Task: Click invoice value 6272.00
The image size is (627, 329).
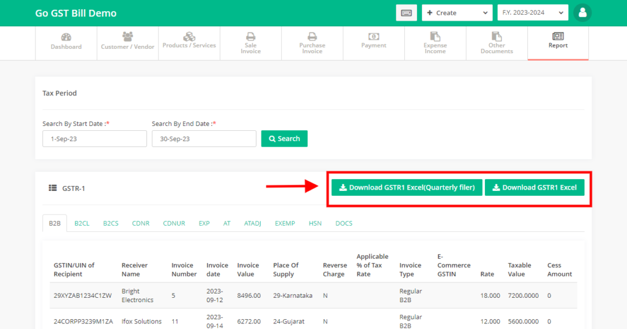Action: click(249, 321)
